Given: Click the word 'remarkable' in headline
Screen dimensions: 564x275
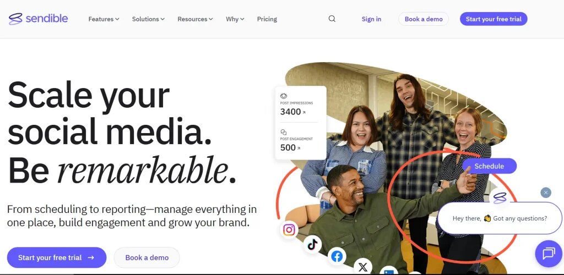Looking at the screenshot, I should click(143, 169).
